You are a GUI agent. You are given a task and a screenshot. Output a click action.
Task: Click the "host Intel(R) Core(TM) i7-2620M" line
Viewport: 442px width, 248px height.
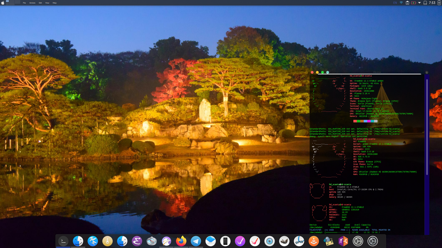356,189
